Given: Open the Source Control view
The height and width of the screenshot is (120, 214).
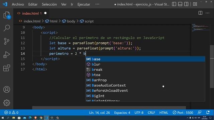Looking at the screenshot, I should click(x=7, y=41).
